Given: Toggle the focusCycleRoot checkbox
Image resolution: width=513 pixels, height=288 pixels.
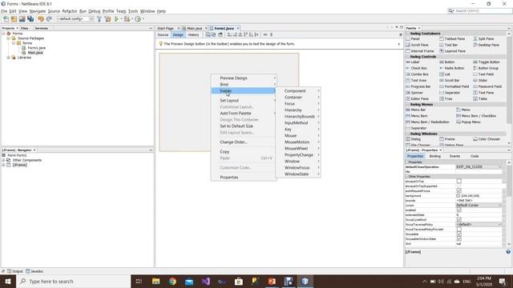Looking at the screenshot, I should (459, 219).
